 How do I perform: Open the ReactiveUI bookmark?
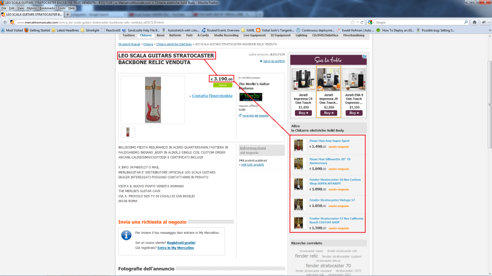(x=111, y=30)
